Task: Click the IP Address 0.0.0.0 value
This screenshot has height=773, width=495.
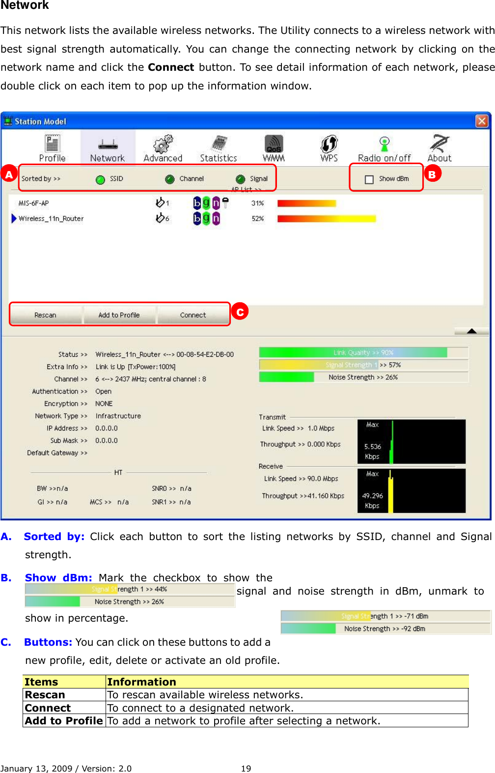Action: [x=107, y=428]
